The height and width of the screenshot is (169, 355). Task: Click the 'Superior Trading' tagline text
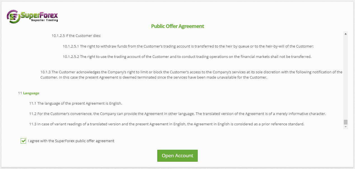(45, 20)
